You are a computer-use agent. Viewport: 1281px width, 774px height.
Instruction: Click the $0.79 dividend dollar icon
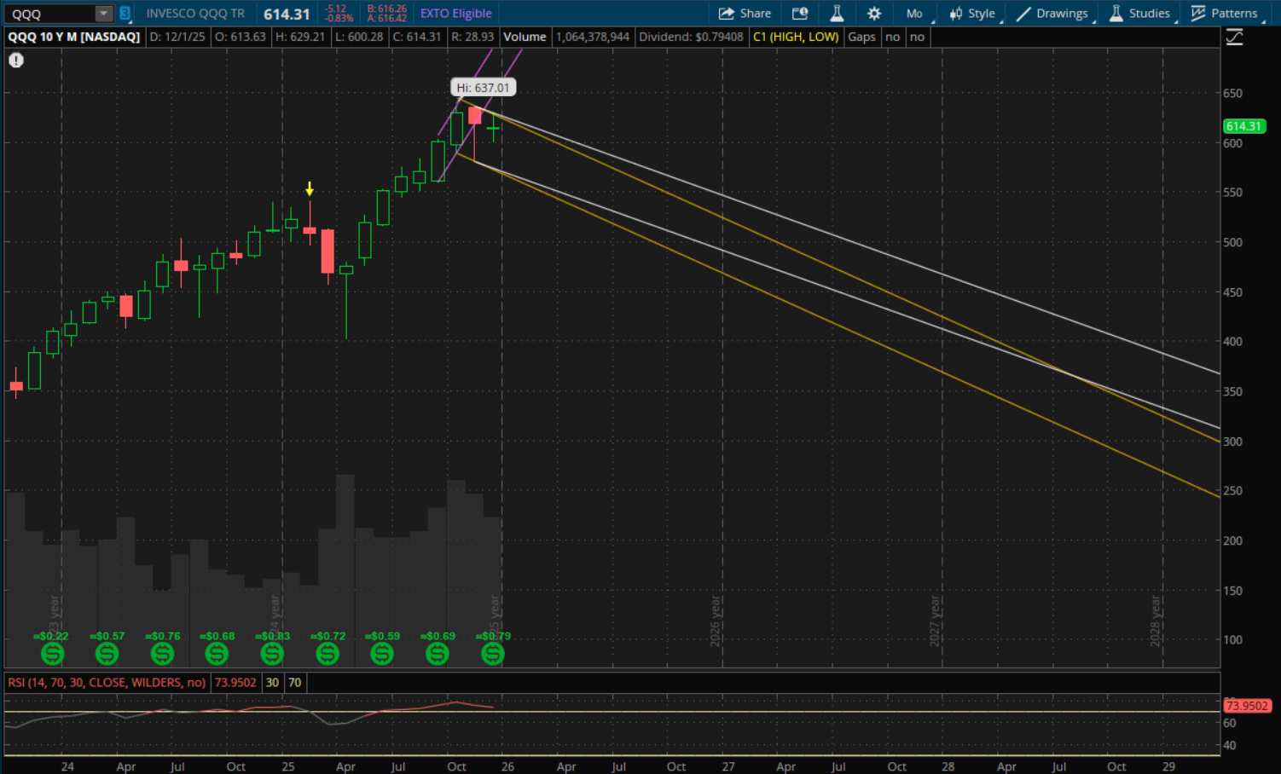[x=492, y=654]
